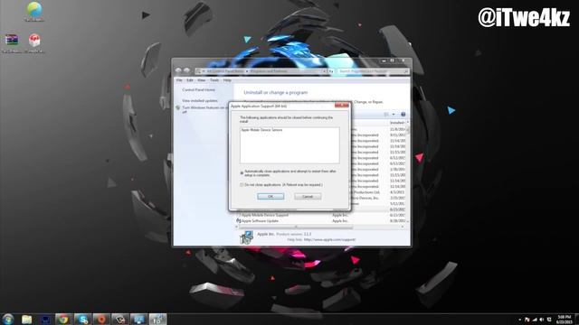Open View installed updates link

[x=200, y=100]
